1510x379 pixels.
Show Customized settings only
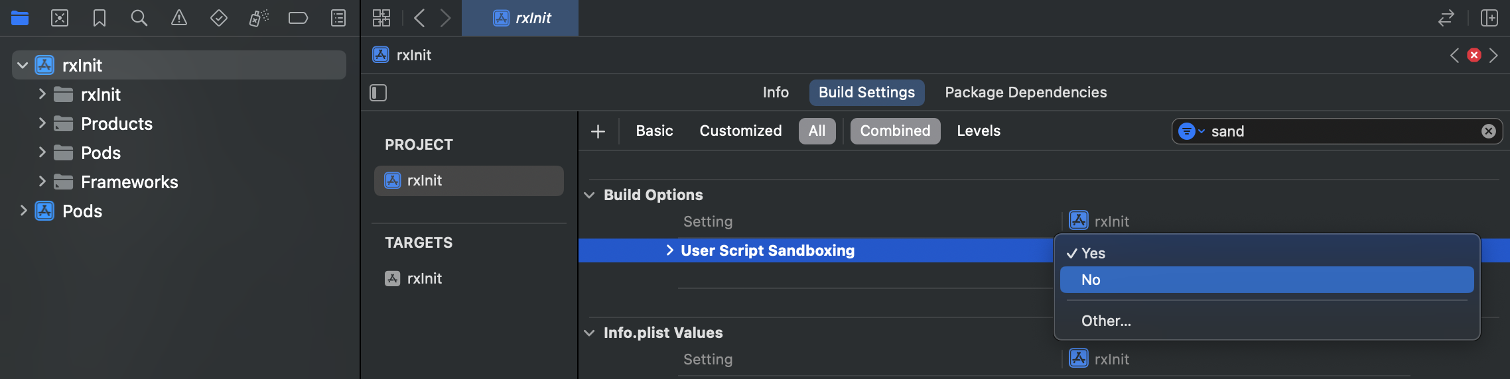tap(740, 131)
